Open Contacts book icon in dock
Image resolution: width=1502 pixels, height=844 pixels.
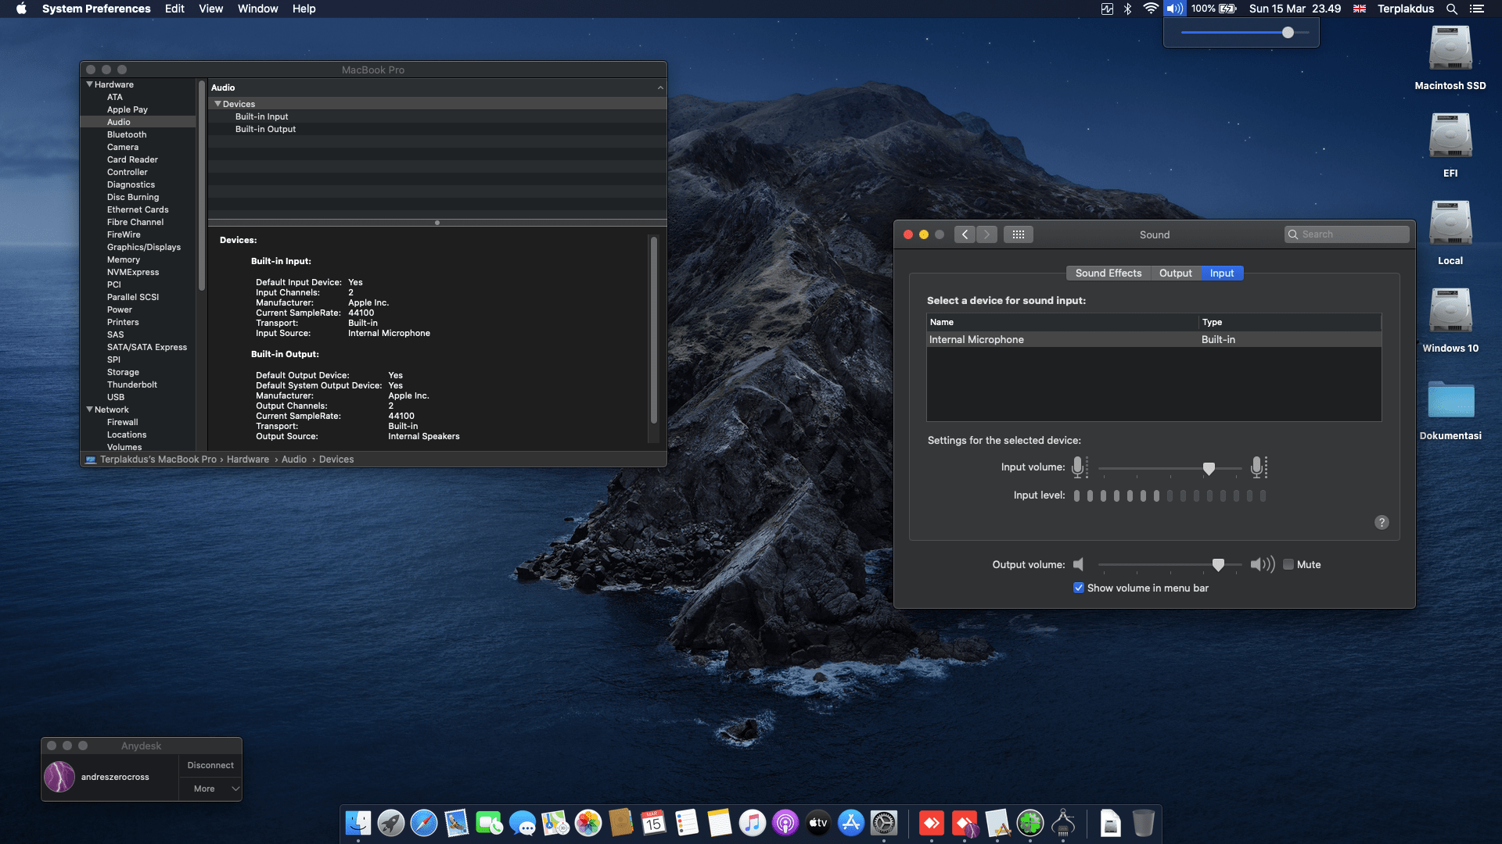(x=621, y=823)
